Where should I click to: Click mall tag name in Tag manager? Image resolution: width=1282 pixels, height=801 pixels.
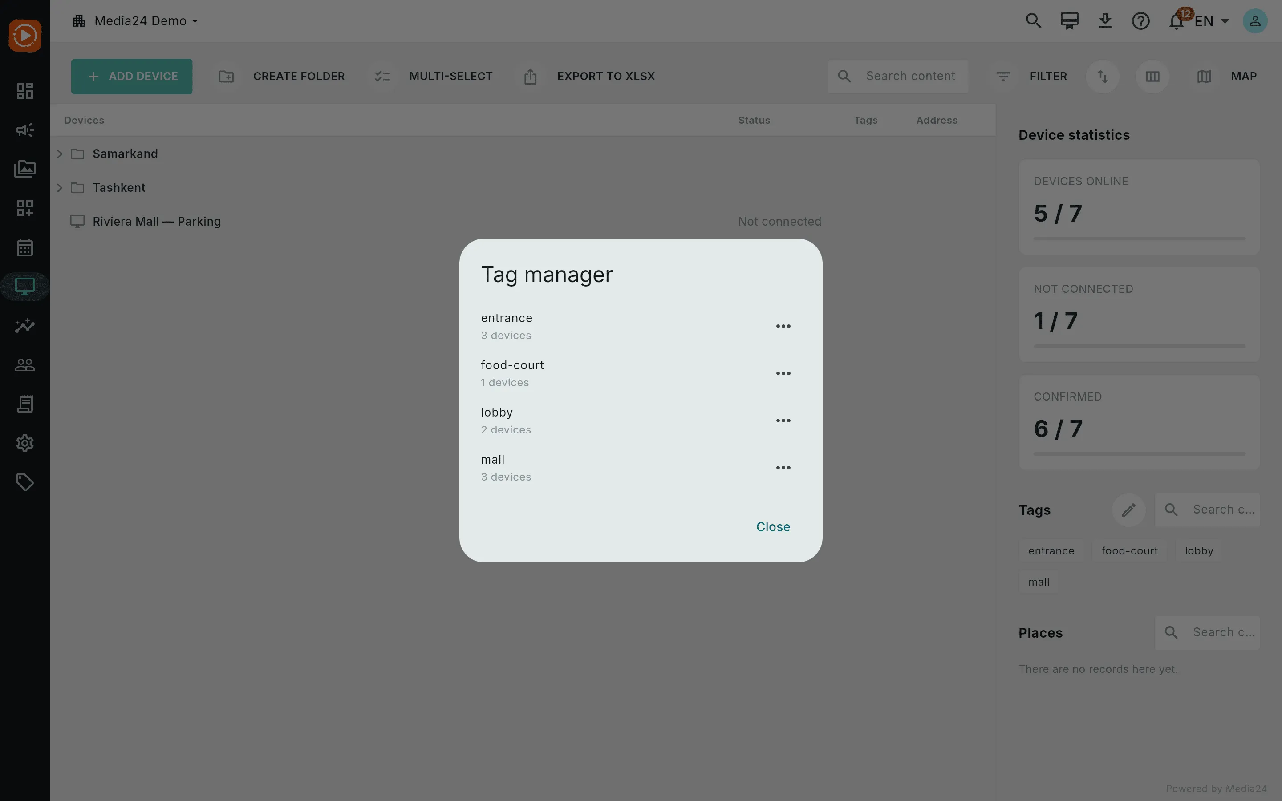[493, 459]
